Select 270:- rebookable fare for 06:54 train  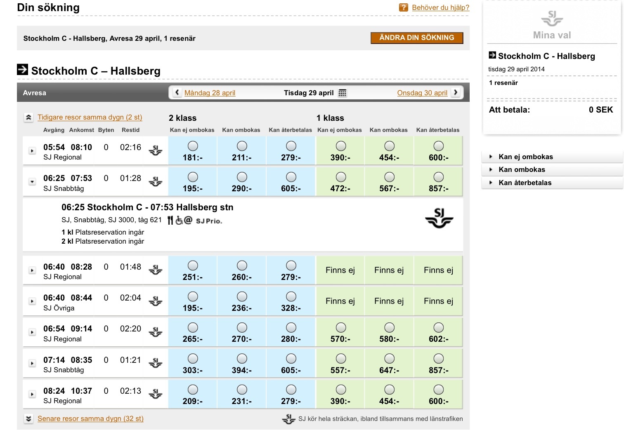pyautogui.click(x=242, y=328)
